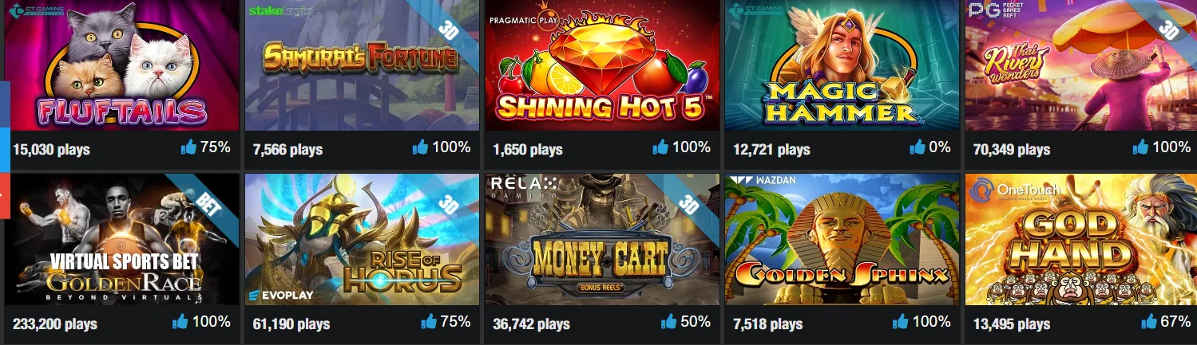Click thumbs-up icon under Shining Hot 5
This screenshot has width=1197, height=345.
point(660,147)
